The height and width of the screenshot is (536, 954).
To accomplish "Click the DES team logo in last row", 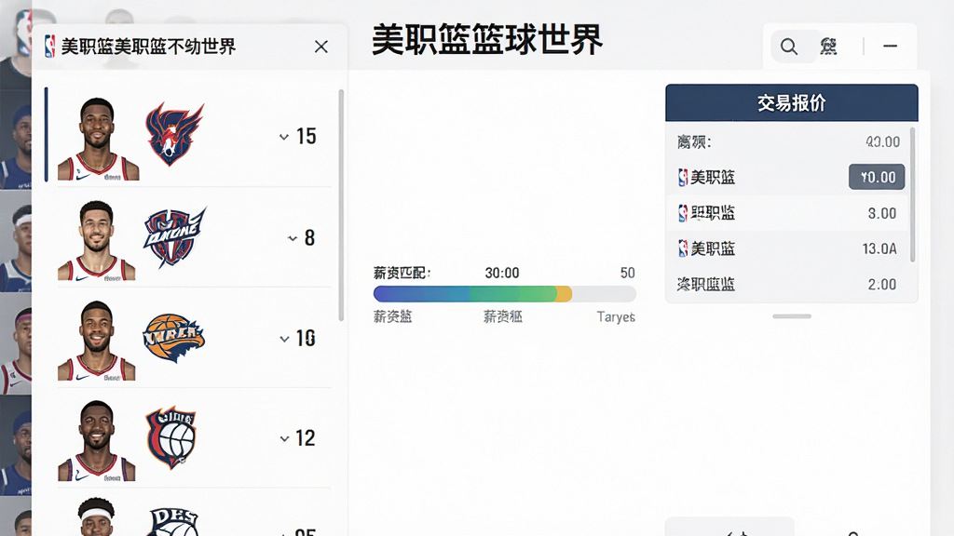I will point(174,523).
